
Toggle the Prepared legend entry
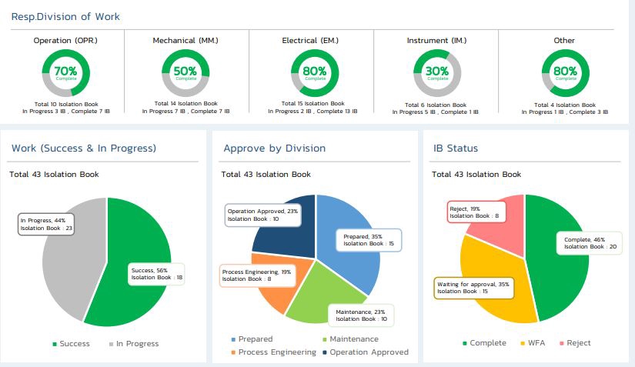[x=252, y=339]
